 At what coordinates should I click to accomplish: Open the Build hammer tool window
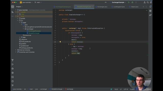point(12,60)
